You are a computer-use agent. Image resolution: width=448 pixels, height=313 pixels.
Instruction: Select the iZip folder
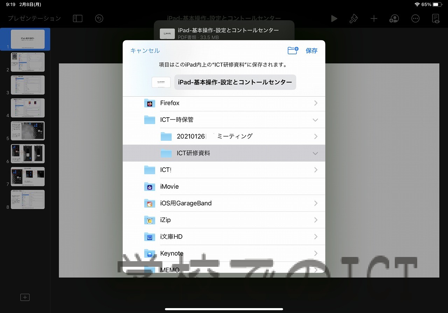224,220
